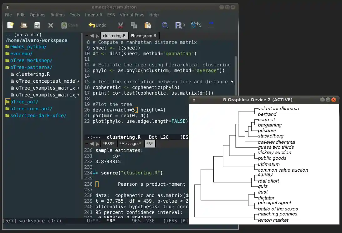Viewport: 342px width, 233px height.
Task: Open Dired via the file-cabinet toolbar icon
Action: (37, 25)
